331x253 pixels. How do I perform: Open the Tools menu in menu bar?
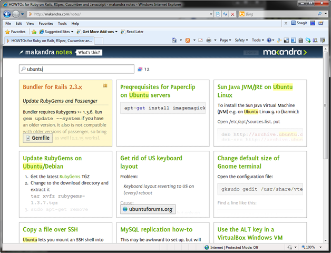62,23
